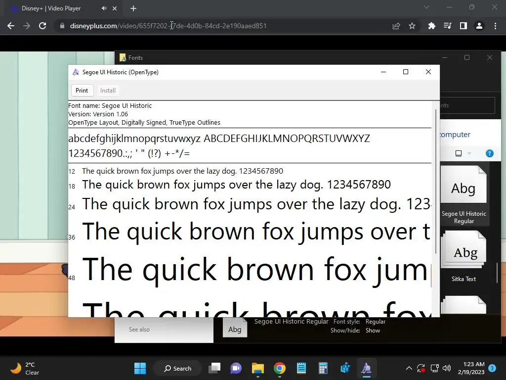Click the Show/hide Show value

(373, 331)
